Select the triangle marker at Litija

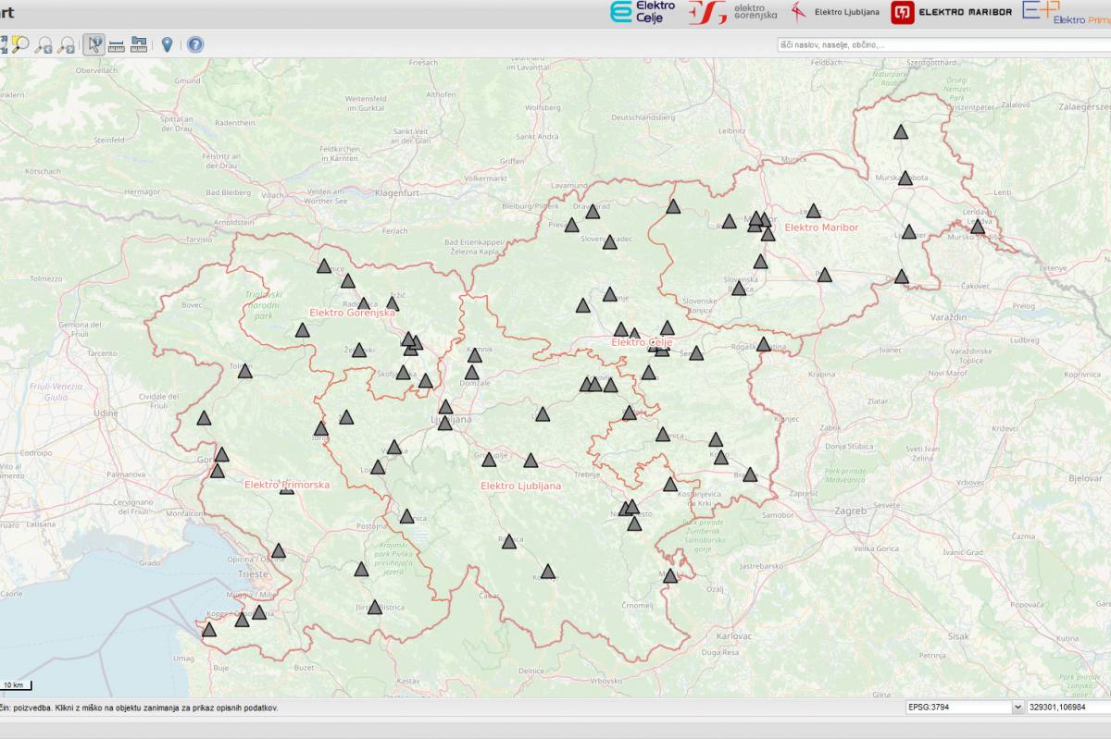[543, 414]
